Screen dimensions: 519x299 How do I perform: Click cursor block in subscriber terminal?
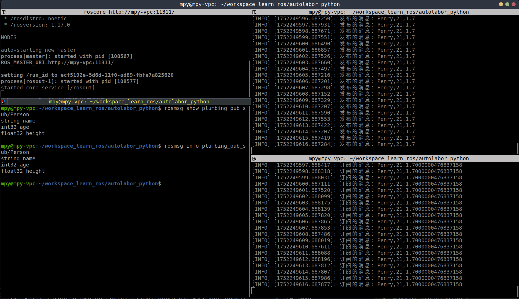click(x=253, y=291)
